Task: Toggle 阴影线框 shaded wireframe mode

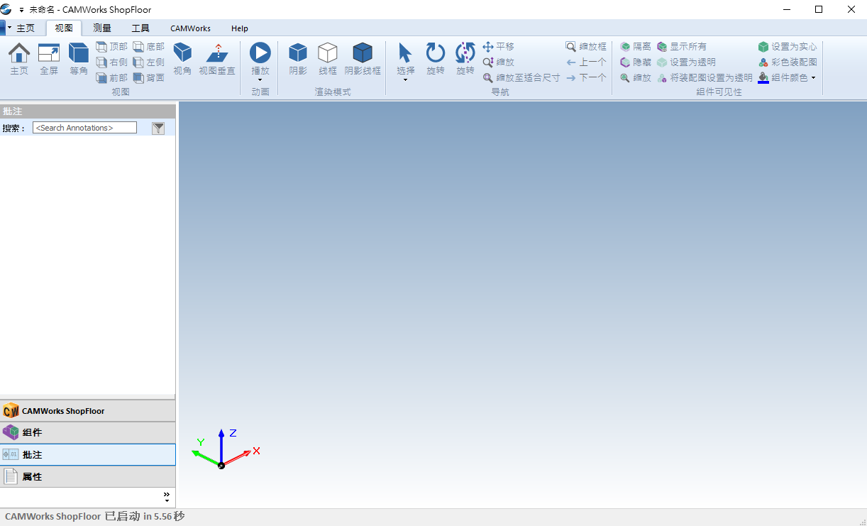Action: tap(363, 54)
